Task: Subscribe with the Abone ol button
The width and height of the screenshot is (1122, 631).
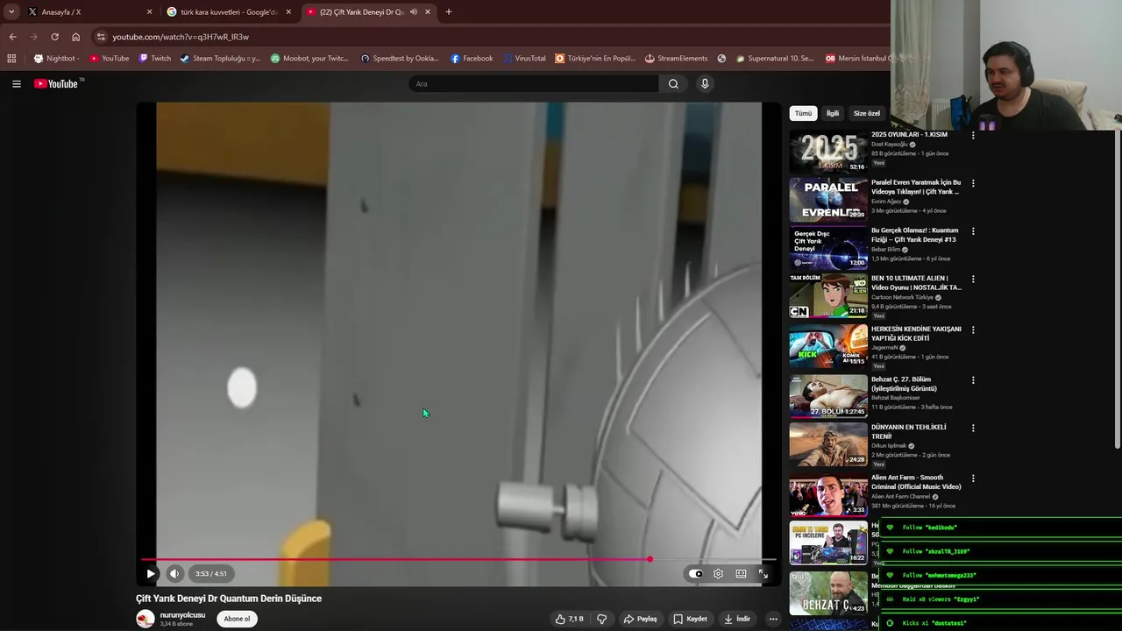Action: pyautogui.click(x=237, y=619)
